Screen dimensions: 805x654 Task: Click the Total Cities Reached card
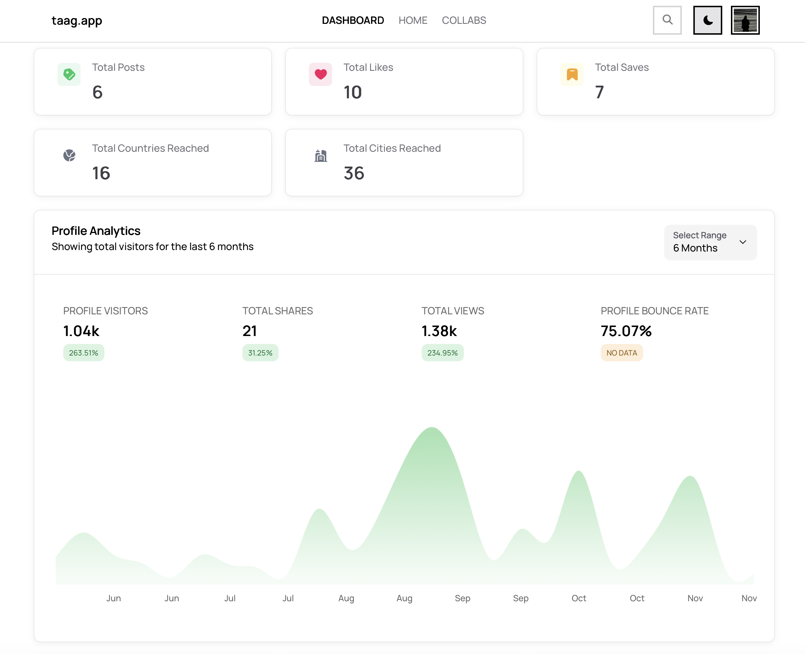click(404, 162)
